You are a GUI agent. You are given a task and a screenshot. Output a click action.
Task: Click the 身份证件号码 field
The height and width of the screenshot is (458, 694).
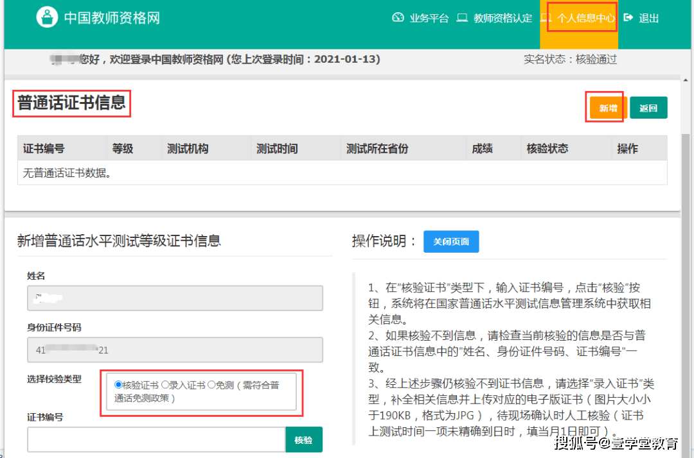click(175, 350)
